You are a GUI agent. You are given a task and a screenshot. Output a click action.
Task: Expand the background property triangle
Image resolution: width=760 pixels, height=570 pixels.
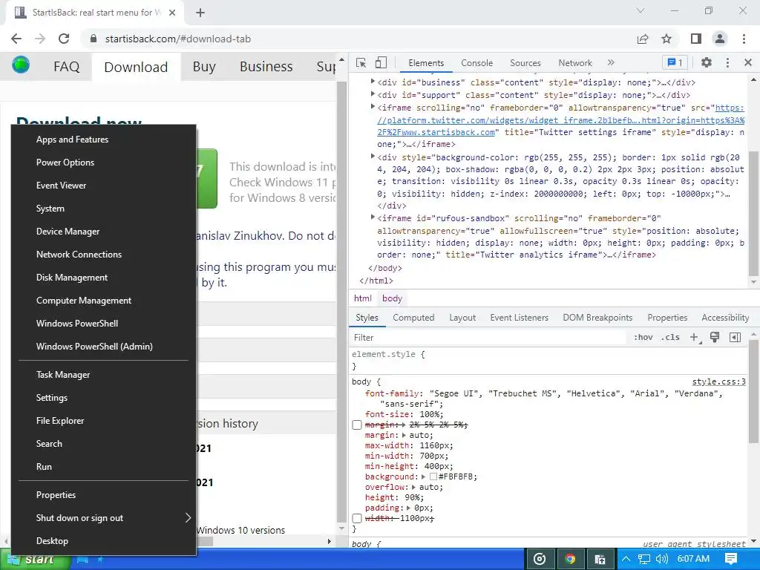pos(424,477)
